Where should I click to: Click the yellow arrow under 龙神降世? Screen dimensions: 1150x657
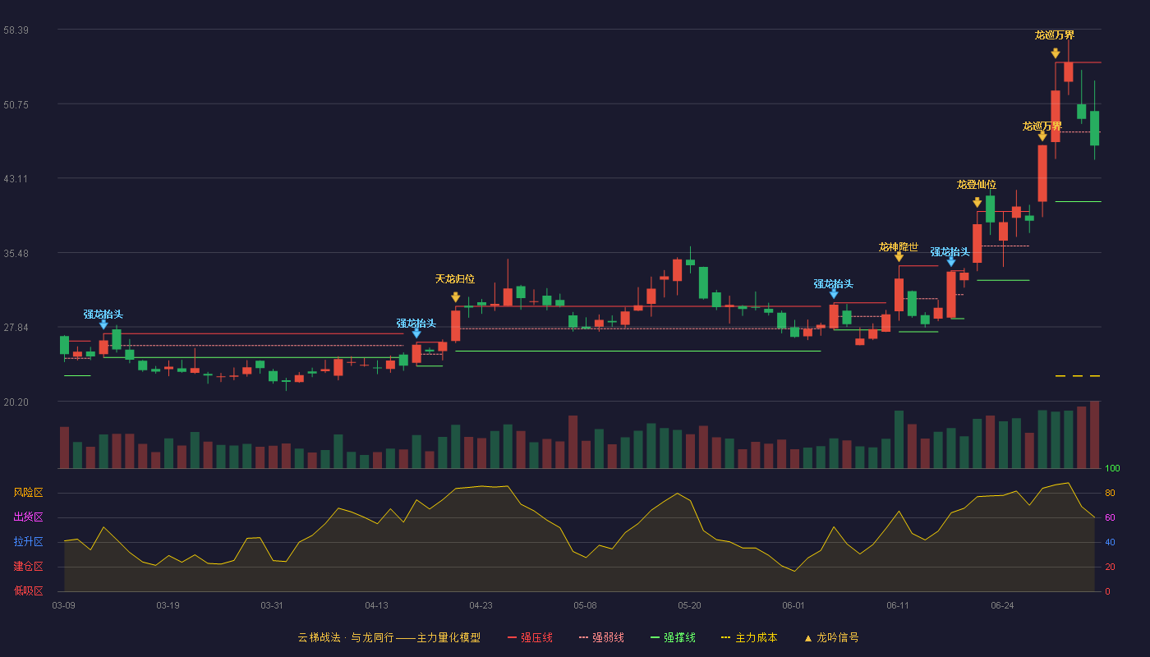click(899, 257)
